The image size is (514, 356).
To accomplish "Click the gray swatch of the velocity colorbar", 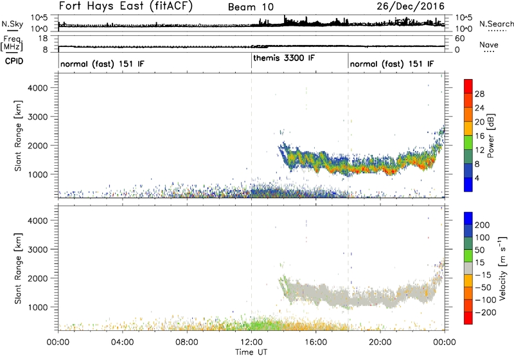I will [468, 268].
